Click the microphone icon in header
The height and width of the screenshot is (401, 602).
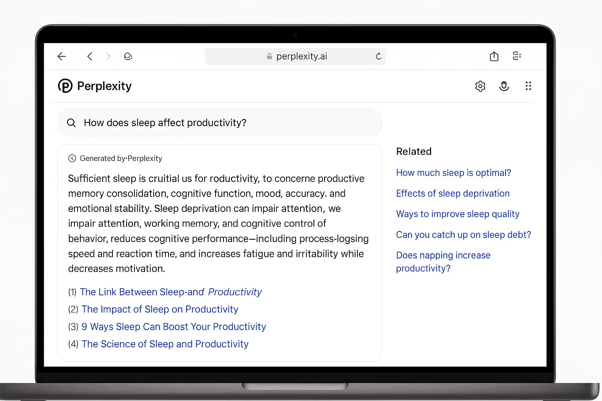(504, 86)
